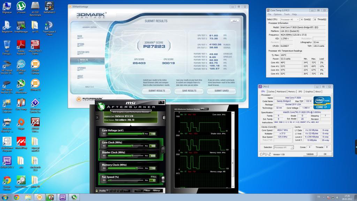Click the Reset button in Afterburner
This screenshot has width=357, height=201.
pyautogui.click(x=147, y=191)
